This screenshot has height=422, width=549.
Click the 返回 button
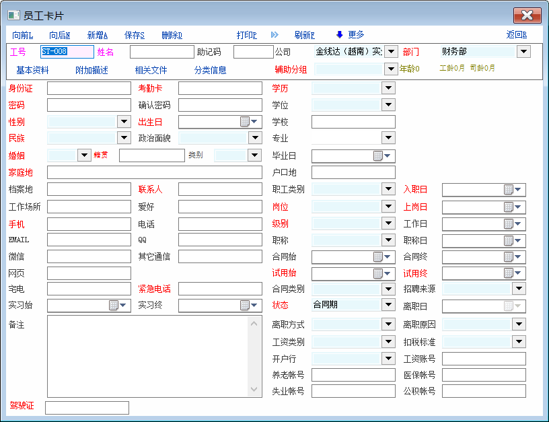516,35
